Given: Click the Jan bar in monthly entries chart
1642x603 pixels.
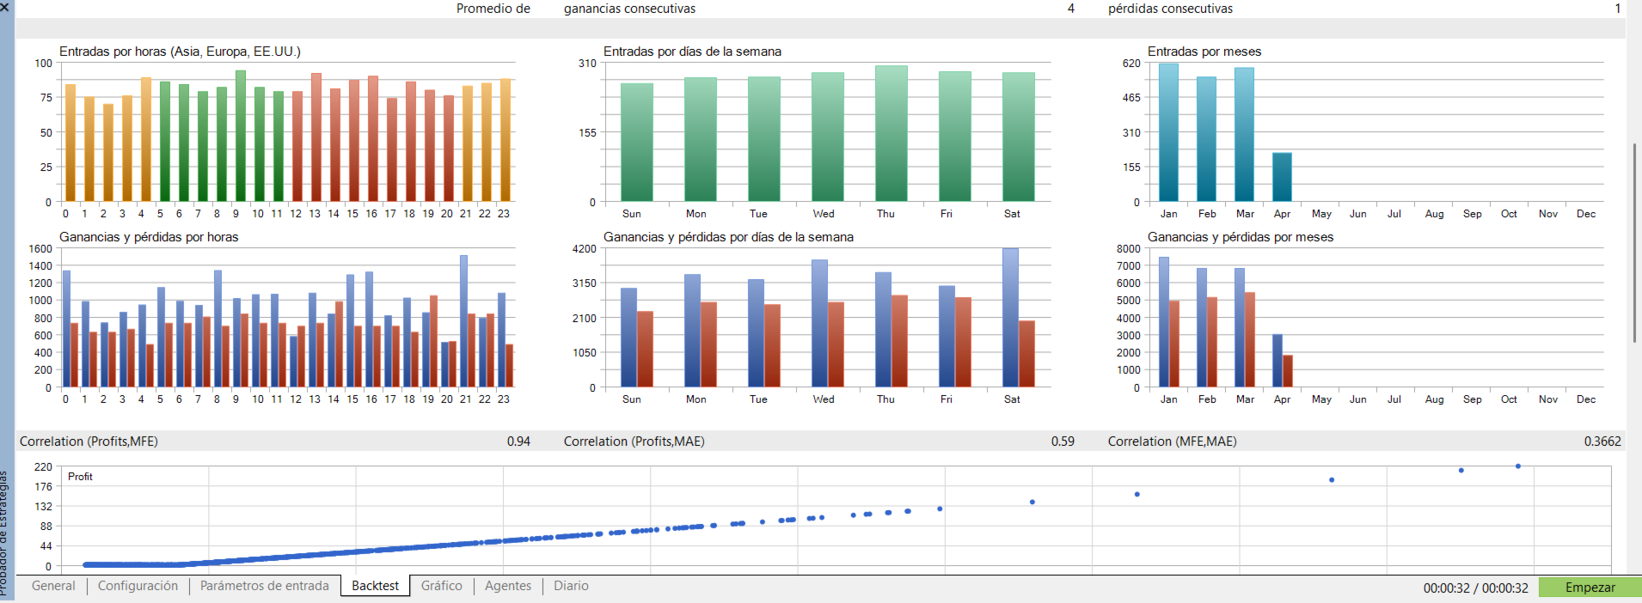Looking at the screenshot, I should click(1168, 132).
